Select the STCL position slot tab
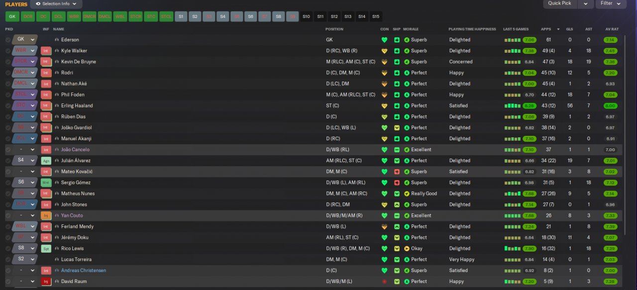 pos(166,16)
